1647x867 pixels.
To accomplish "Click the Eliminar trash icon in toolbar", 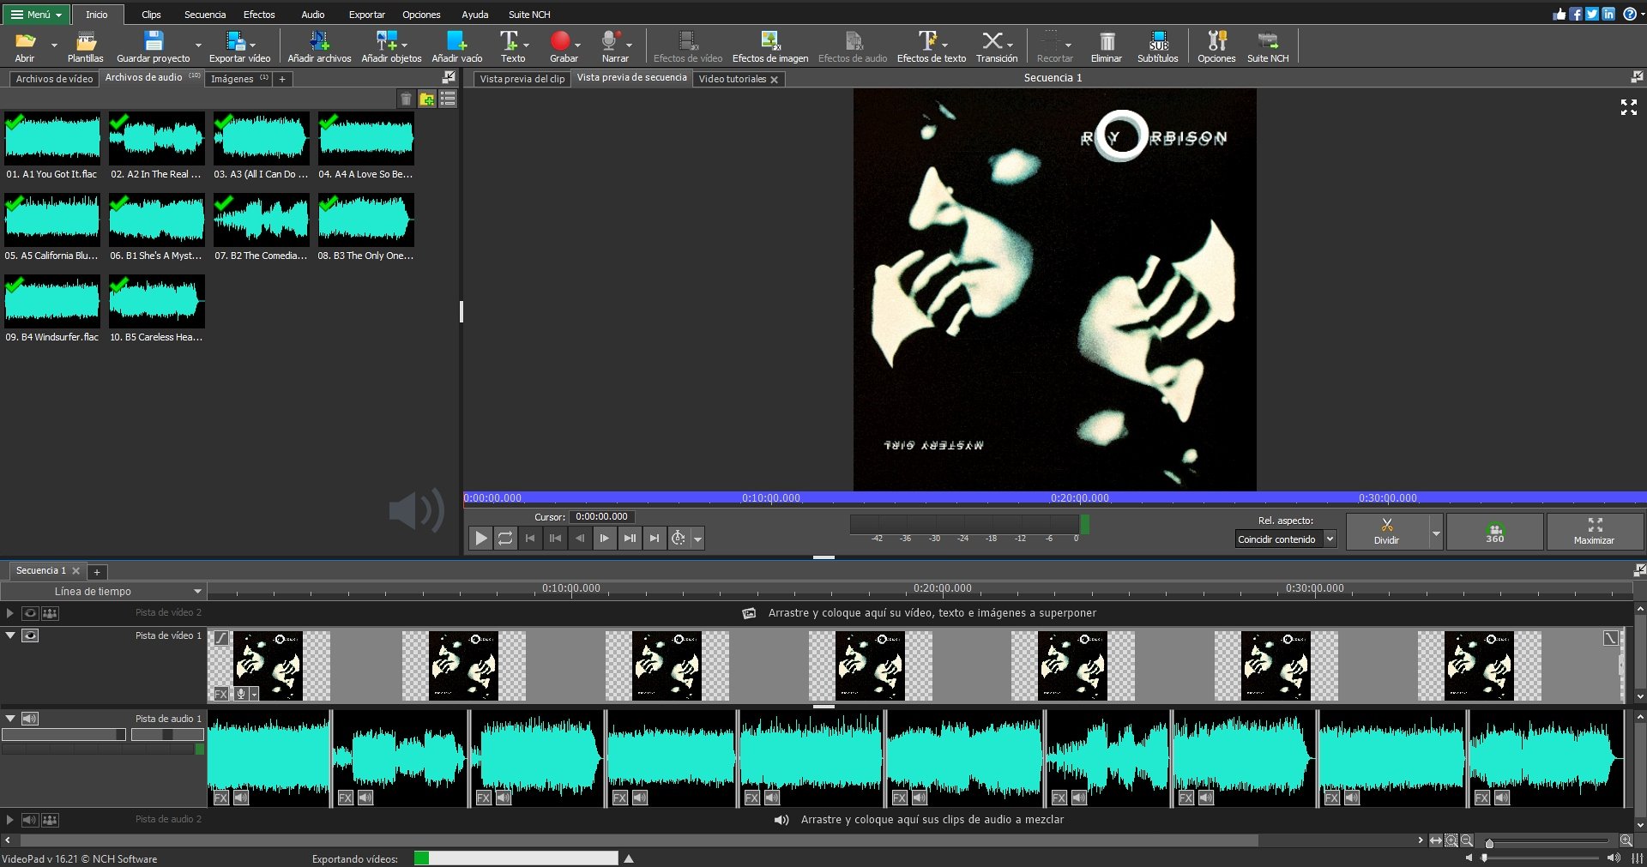I will tap(1106, 46).
